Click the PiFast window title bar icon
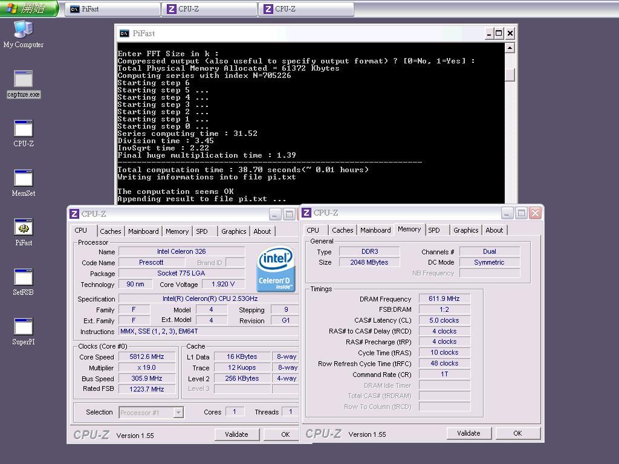The height and width of the screenshot is (464, 619). tap(125, 34)
